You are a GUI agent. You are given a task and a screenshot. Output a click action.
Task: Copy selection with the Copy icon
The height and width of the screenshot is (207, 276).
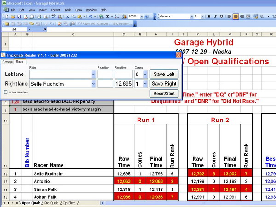(x=74, y=17)
